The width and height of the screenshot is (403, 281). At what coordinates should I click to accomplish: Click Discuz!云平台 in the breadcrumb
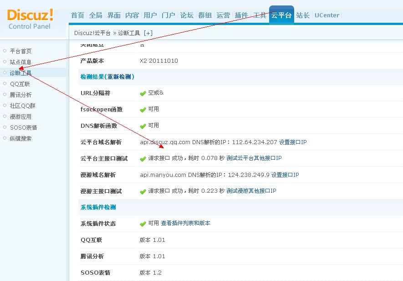coord(92,33)
